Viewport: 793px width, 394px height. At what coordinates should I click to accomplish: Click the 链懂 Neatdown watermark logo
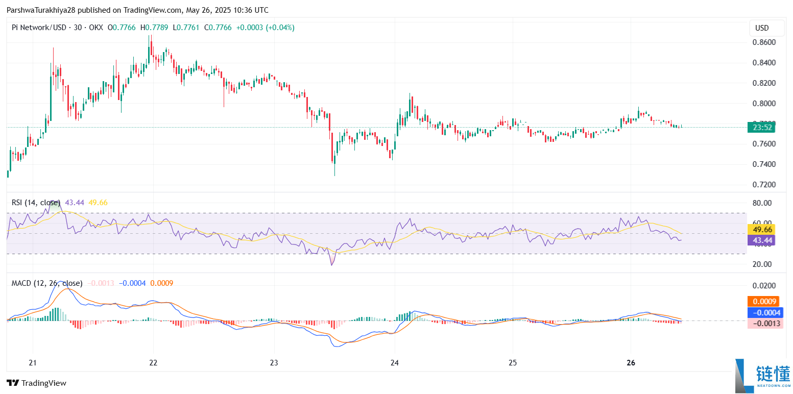[762, 376]
